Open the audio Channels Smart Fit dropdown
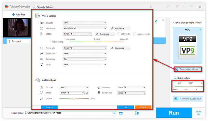The width and height of the screenshot is (208, 121). click(x=131, y=87)
